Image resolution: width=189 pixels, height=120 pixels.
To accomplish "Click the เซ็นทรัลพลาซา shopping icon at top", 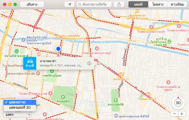I will point(137,11).
